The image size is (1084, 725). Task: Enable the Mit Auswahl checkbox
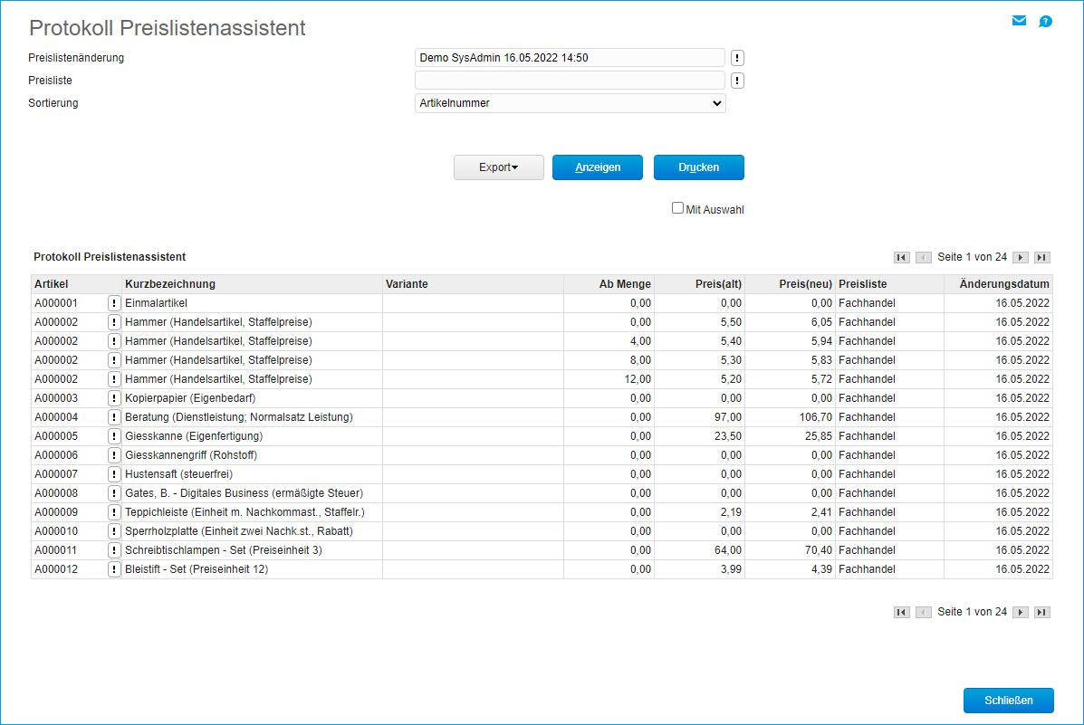pyautogui.click(x=677, y=208)
